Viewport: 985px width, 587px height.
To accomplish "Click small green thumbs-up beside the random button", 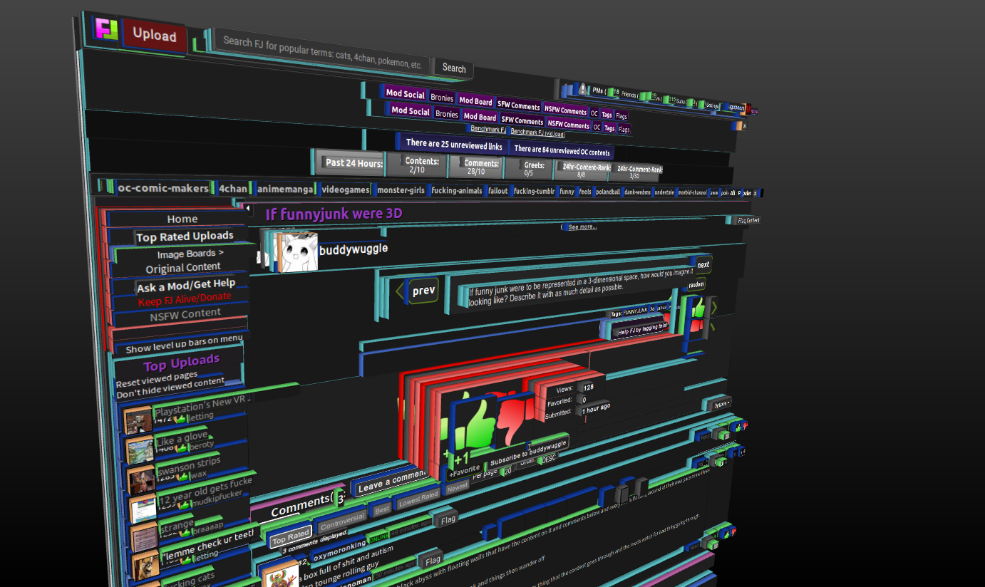I will coord(698,308).
